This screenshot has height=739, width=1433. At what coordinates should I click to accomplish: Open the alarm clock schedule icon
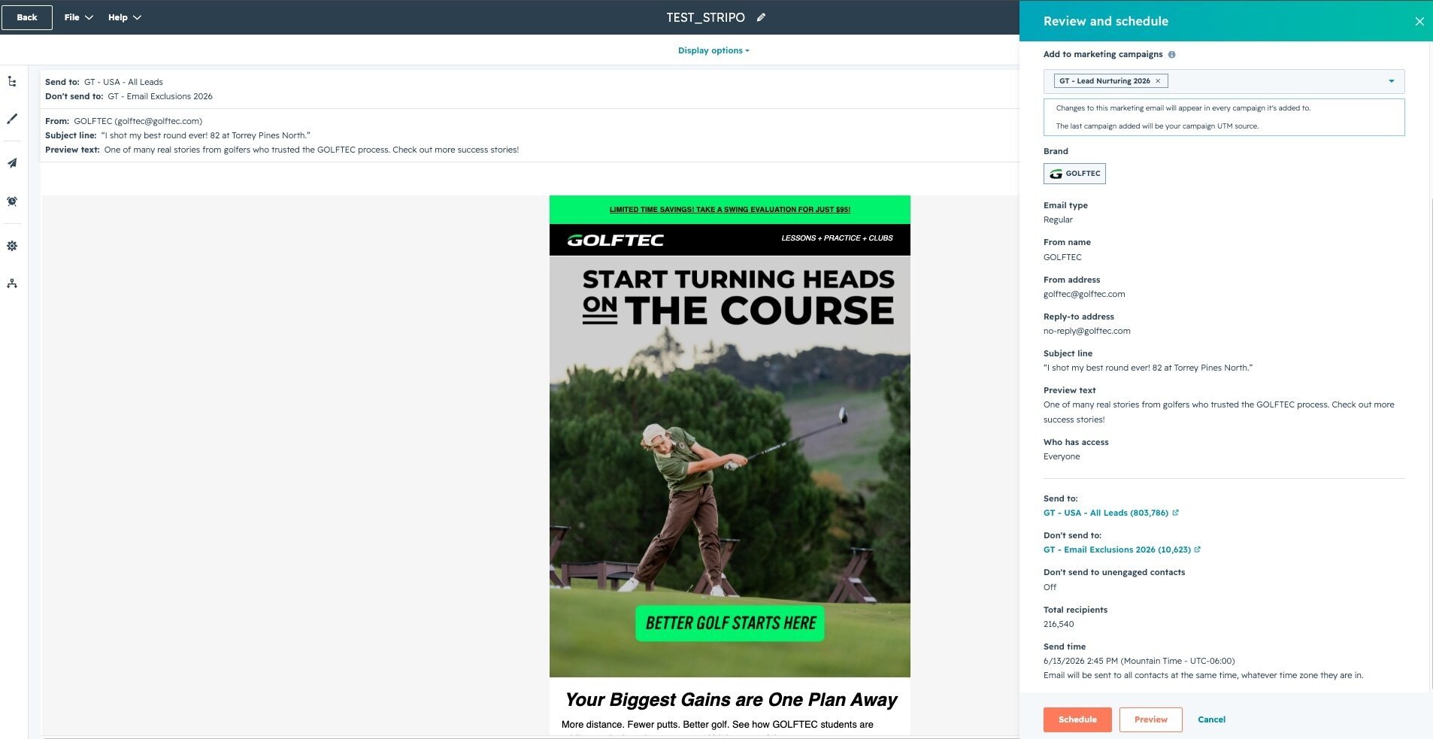click(x=12, y=201)
